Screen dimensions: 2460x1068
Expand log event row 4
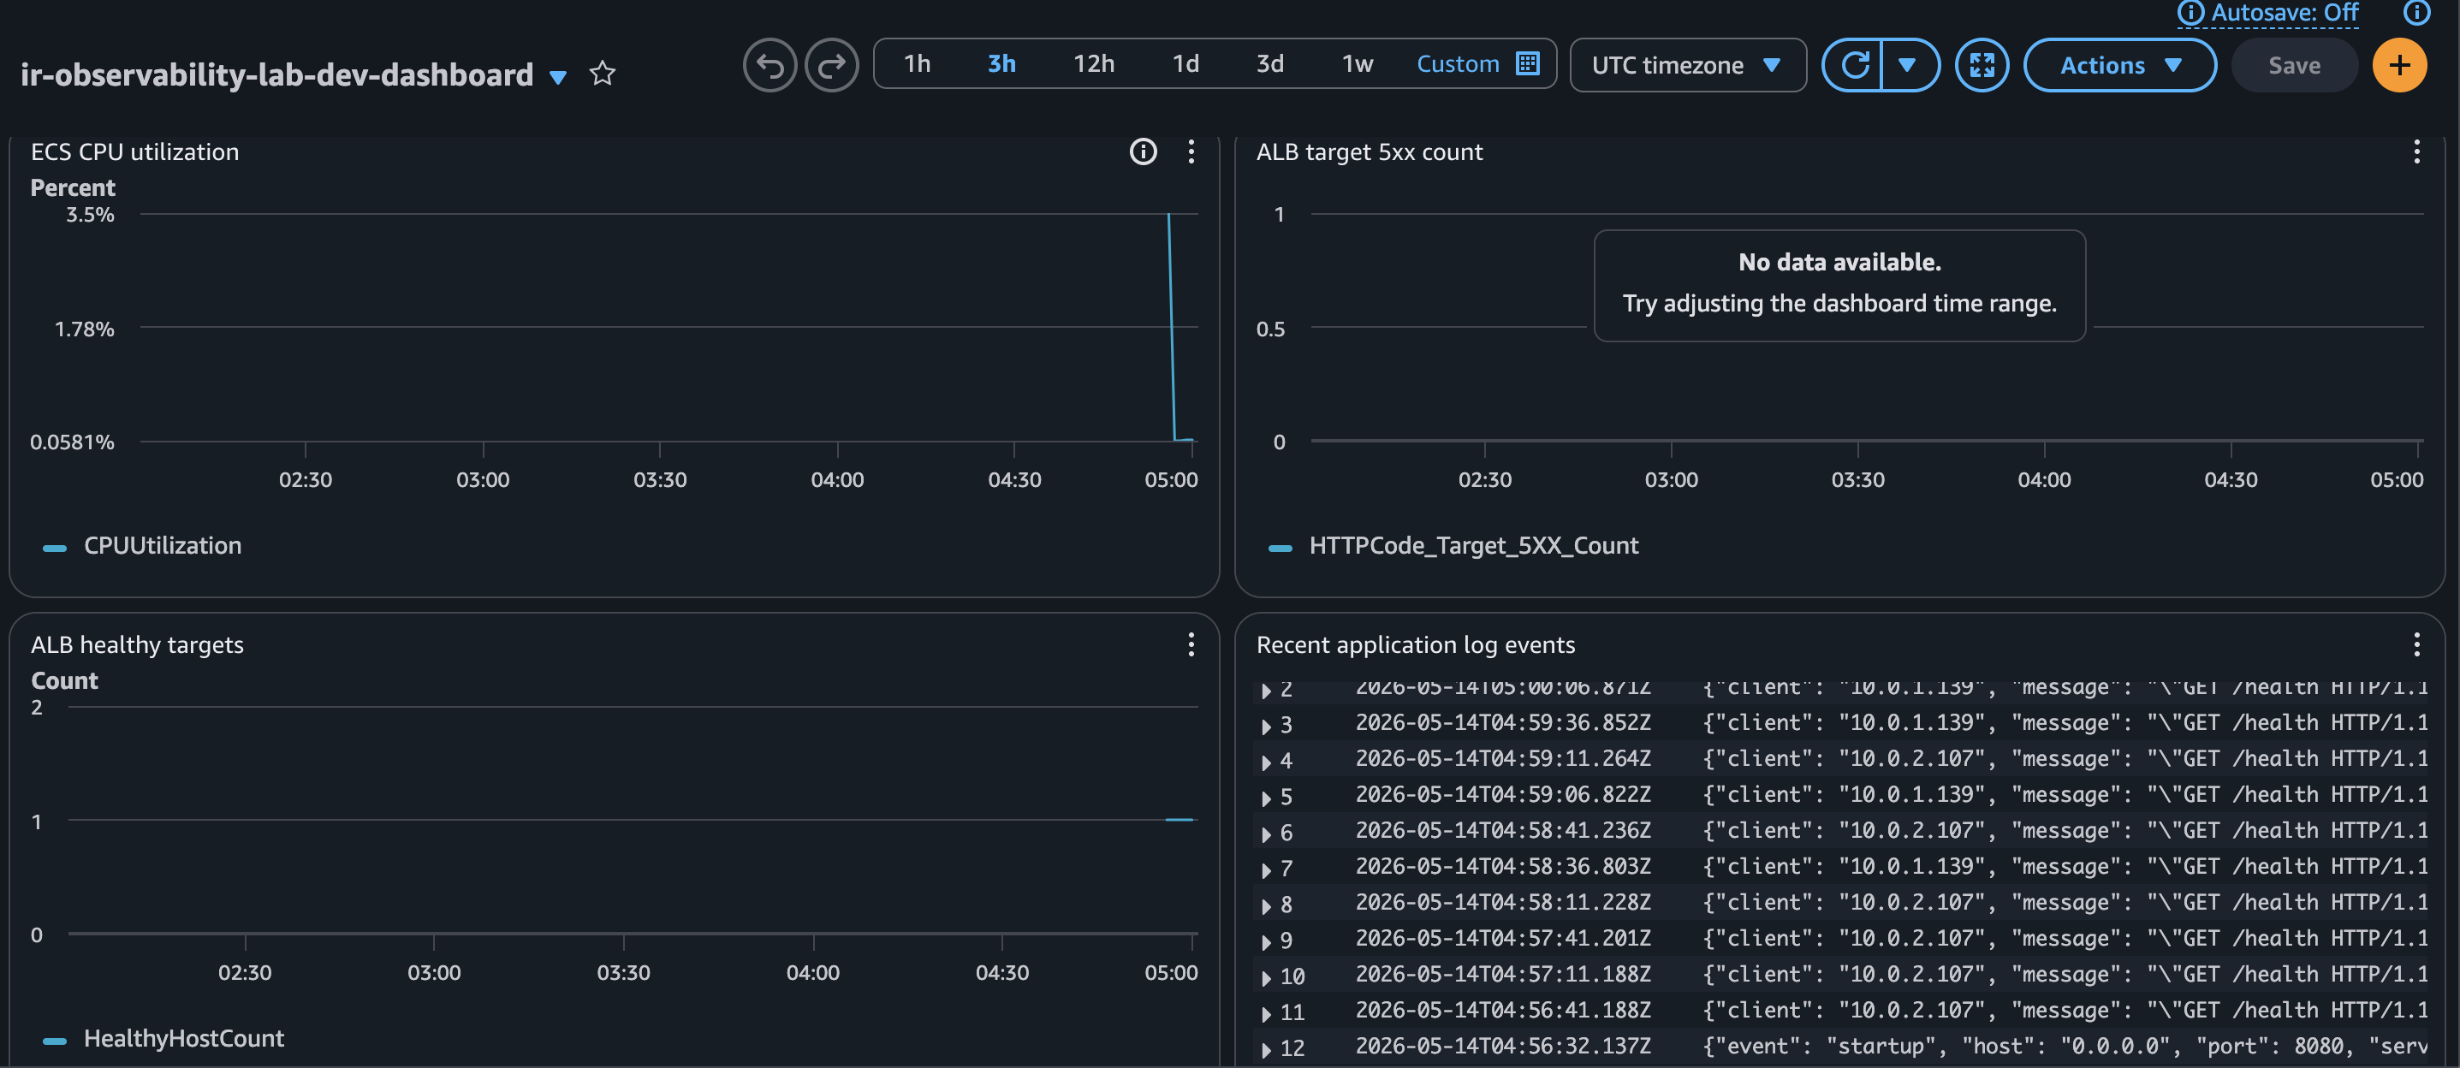[x=1266, y=762]
